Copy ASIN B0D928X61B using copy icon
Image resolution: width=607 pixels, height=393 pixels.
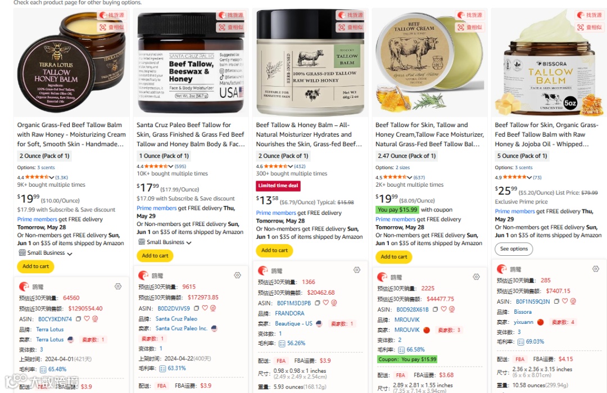tap(435, 309)
